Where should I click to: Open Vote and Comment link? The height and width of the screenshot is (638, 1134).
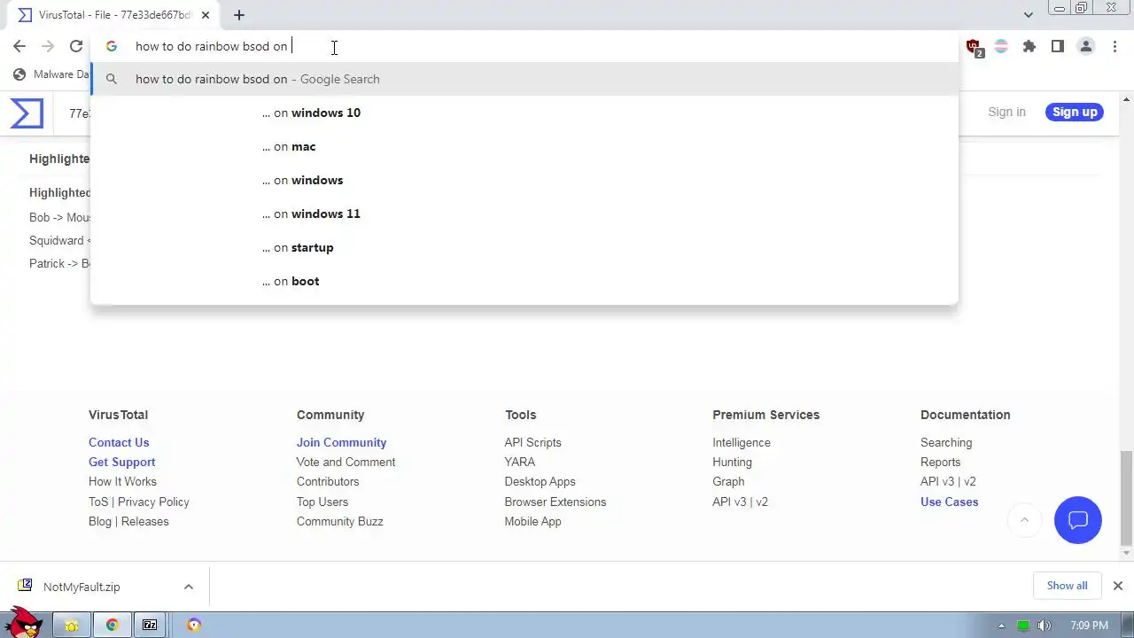pos(346,462)
